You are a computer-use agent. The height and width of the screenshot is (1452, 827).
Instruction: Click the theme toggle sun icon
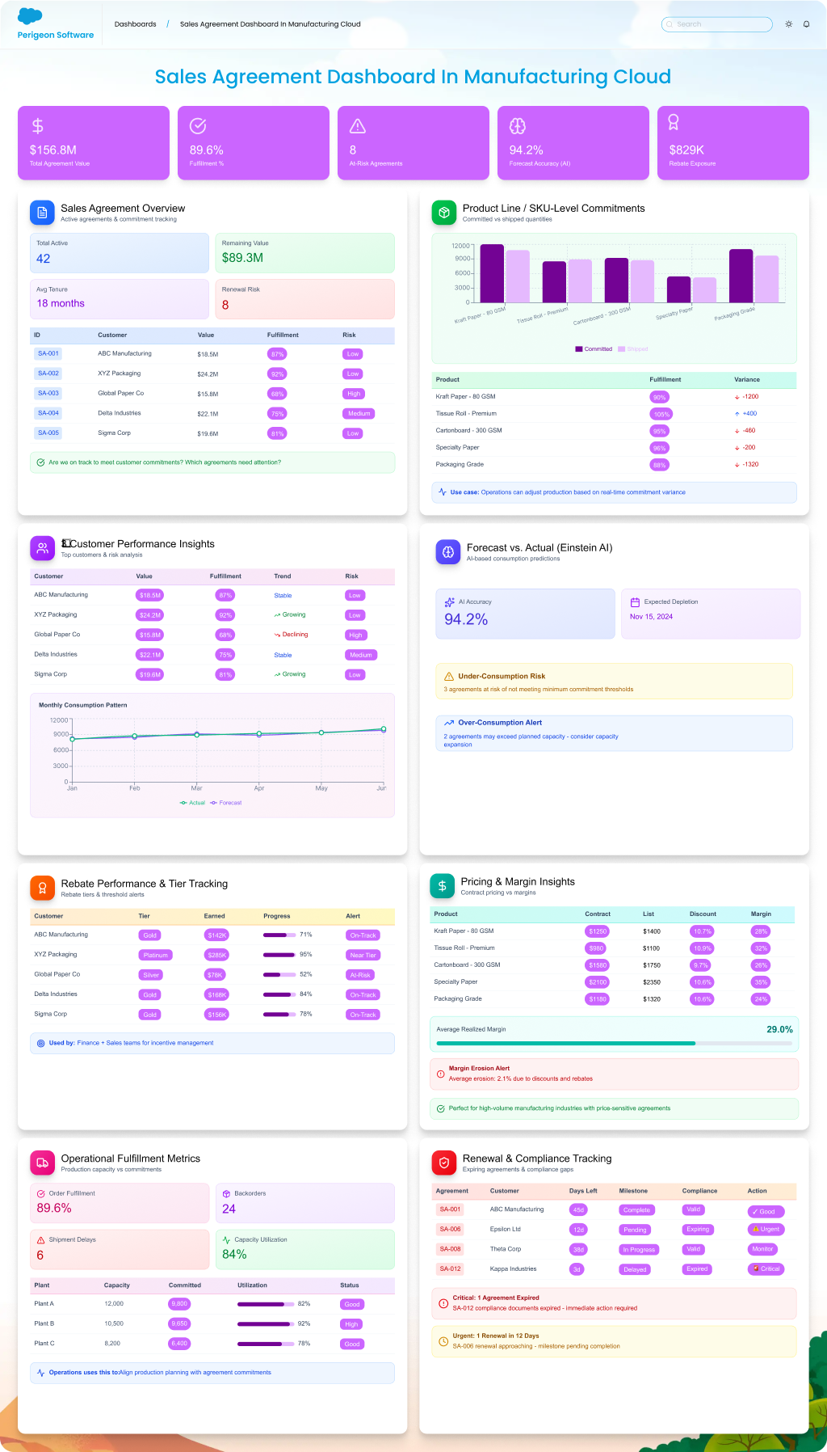click(x=788, y=24)
